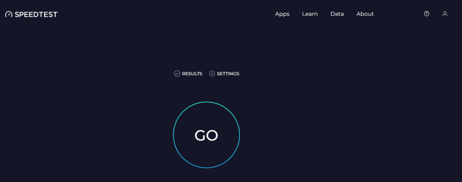The image size is (462, 182).
Task: Click the teal ring around GO
Action: [x=206, y=102]
